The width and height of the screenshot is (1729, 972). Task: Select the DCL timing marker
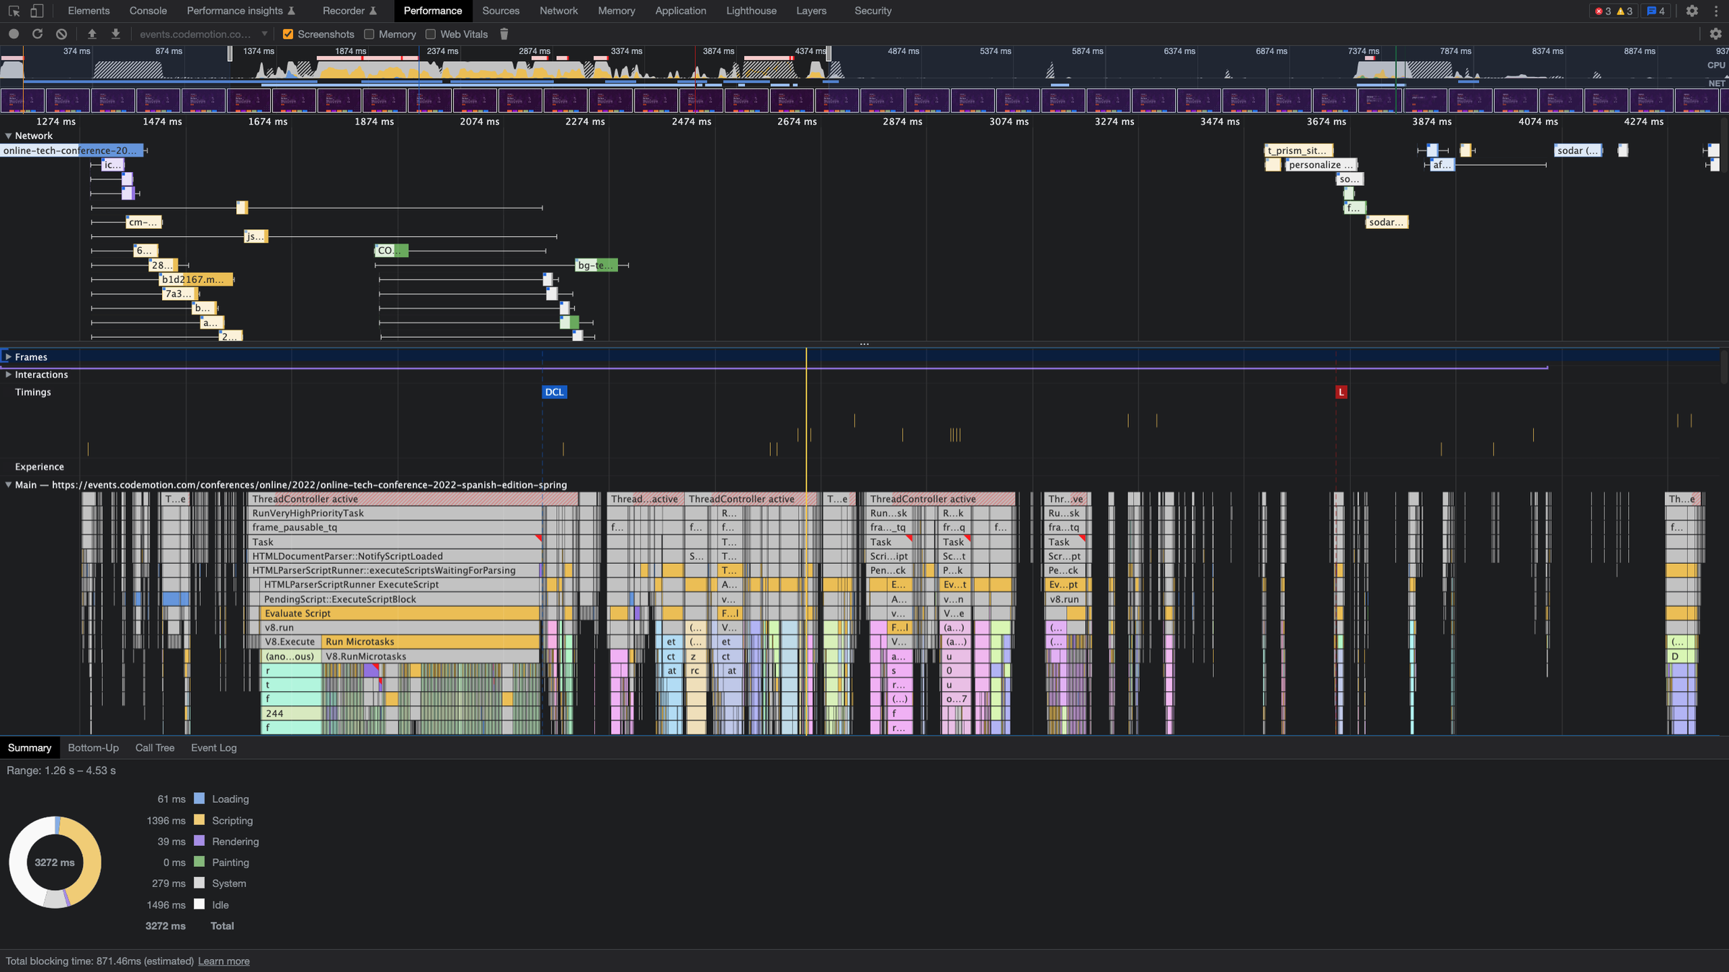554,392
